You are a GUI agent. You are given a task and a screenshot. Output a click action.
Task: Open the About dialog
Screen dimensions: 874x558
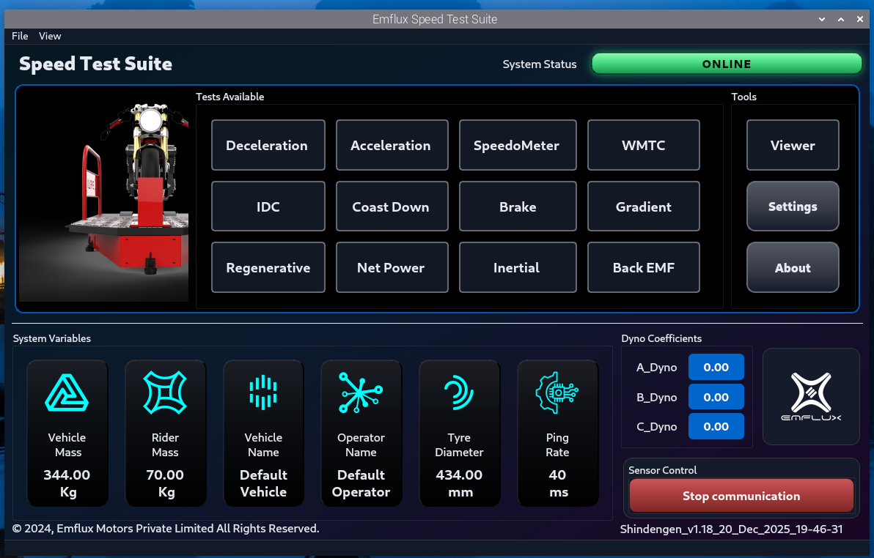pos(793,267)
